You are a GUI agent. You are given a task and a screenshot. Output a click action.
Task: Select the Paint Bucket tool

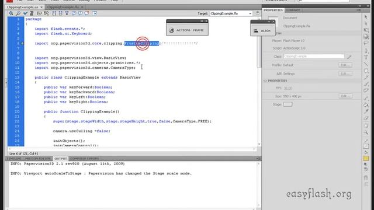(366, 105)
